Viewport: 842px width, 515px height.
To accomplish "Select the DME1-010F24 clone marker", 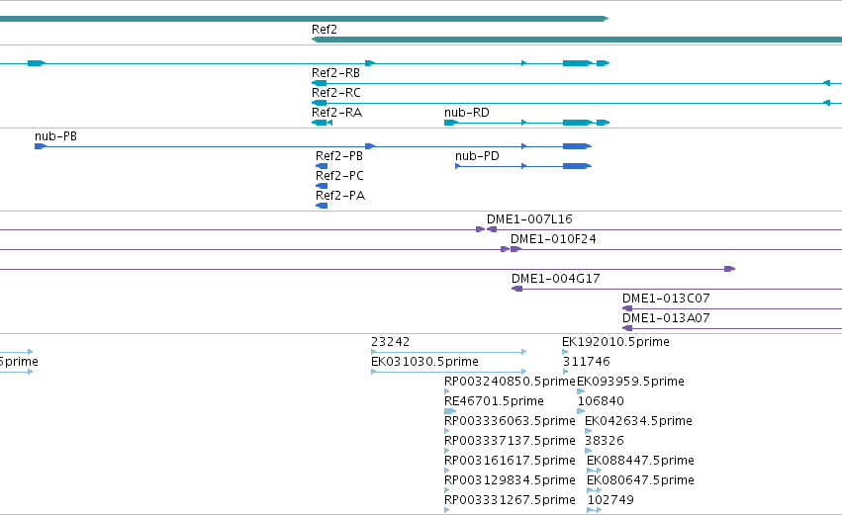I will (x=516, y=249).
